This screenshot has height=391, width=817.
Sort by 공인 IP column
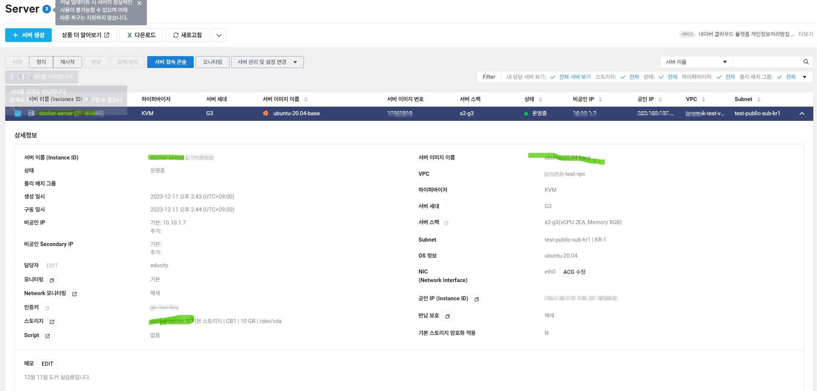[x=660, y=99]
